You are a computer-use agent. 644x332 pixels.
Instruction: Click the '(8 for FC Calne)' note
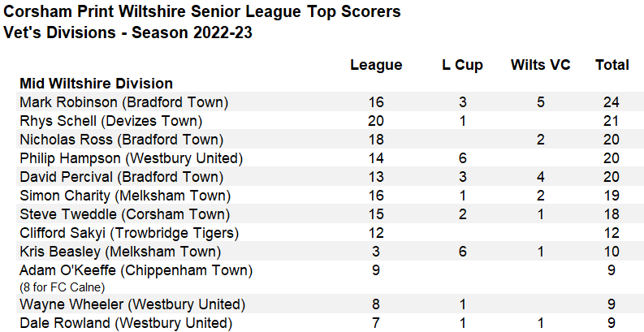pyautogui.click(x=63, y=287)
